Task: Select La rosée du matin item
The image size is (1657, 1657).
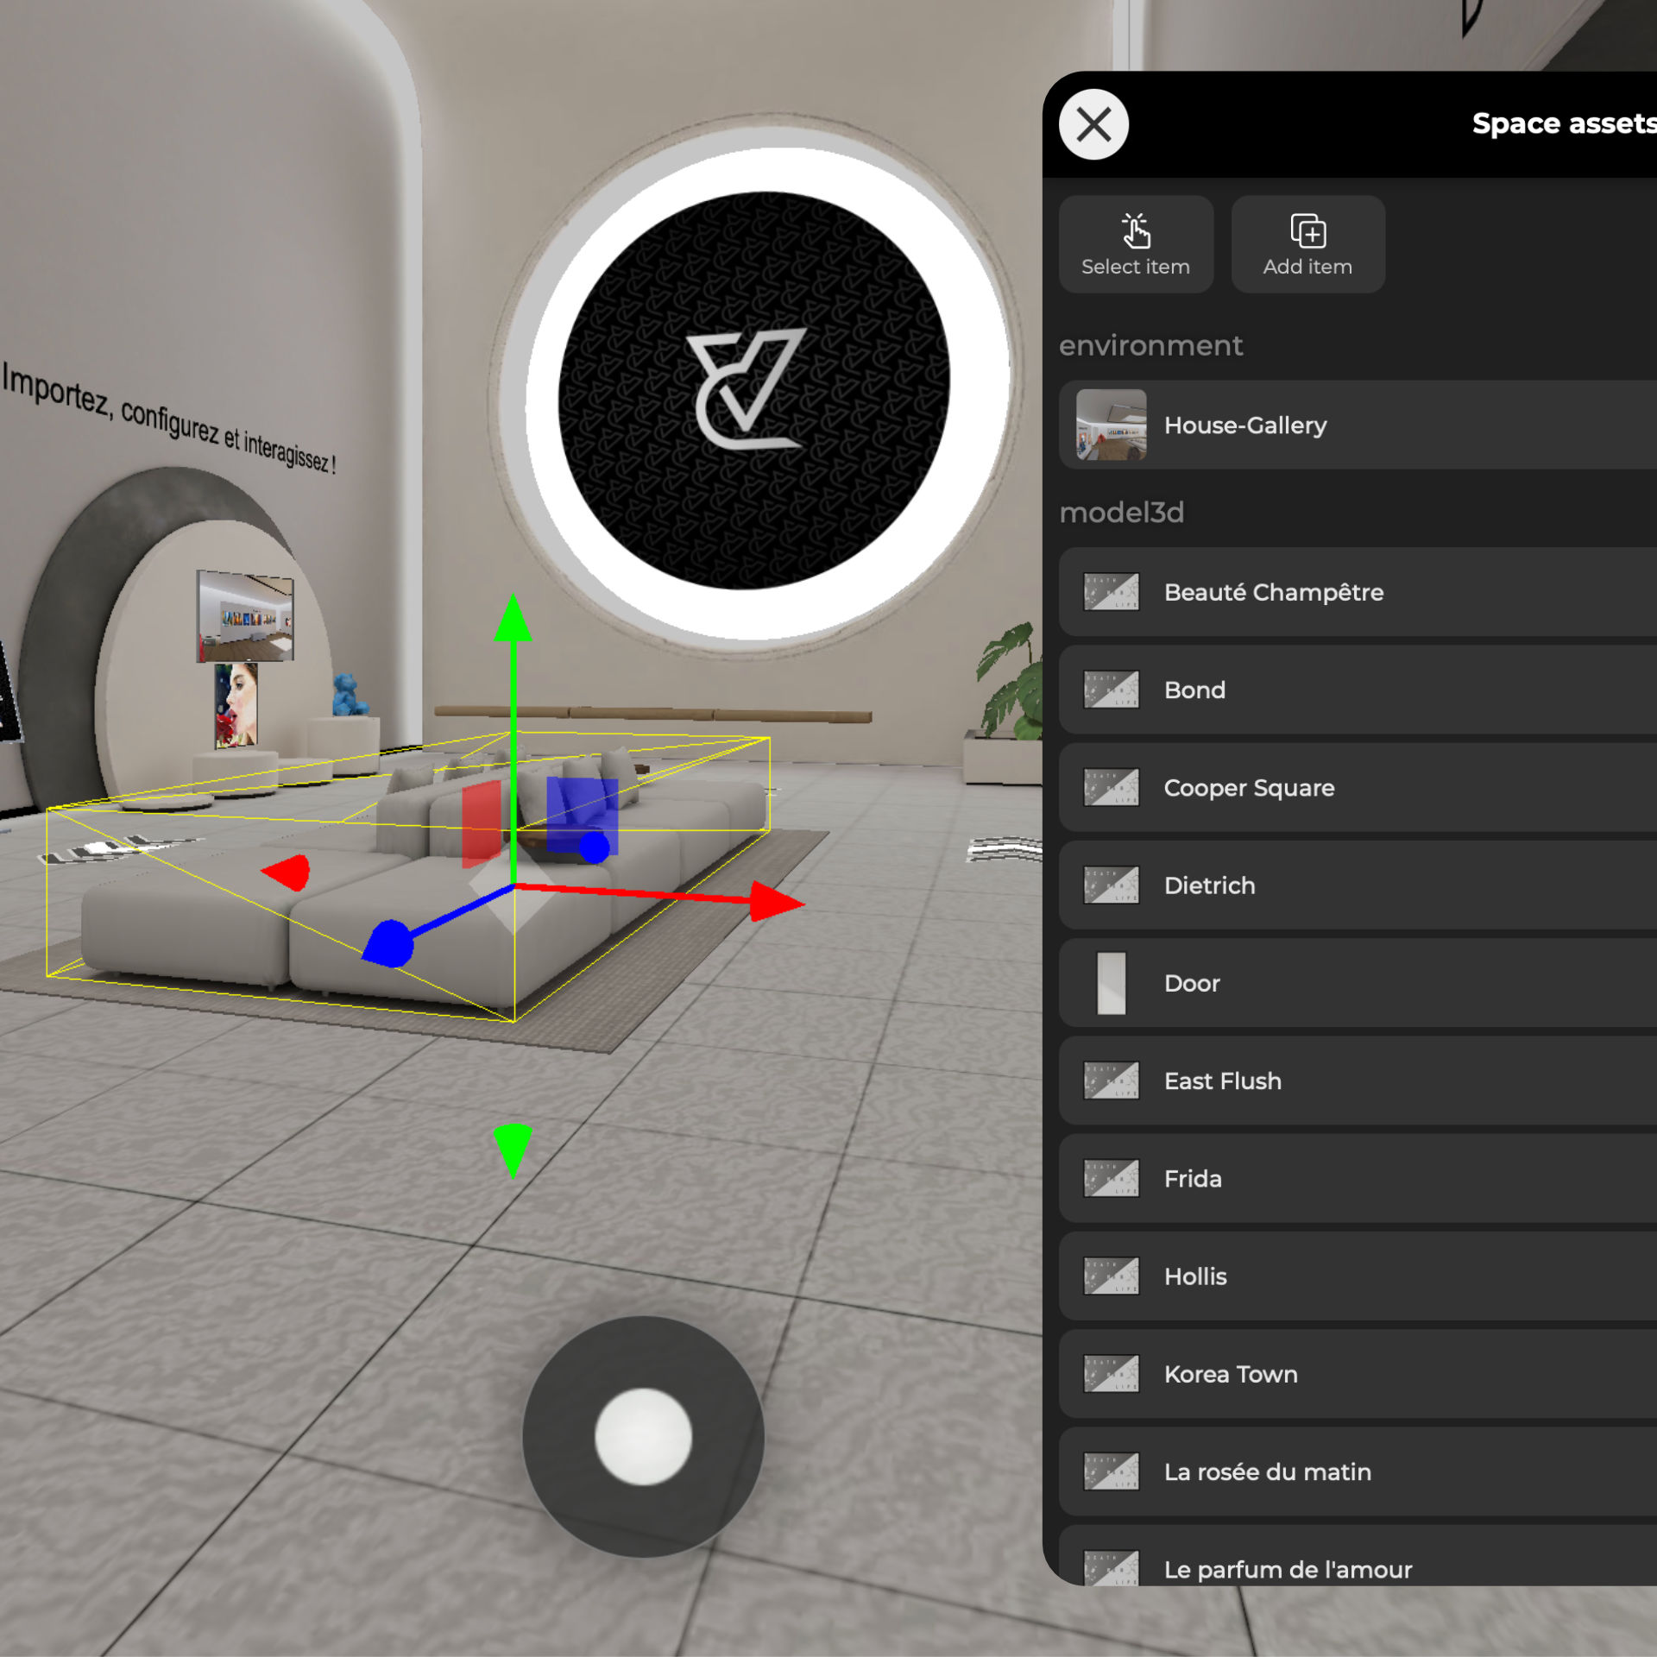Action: 1267,1471
